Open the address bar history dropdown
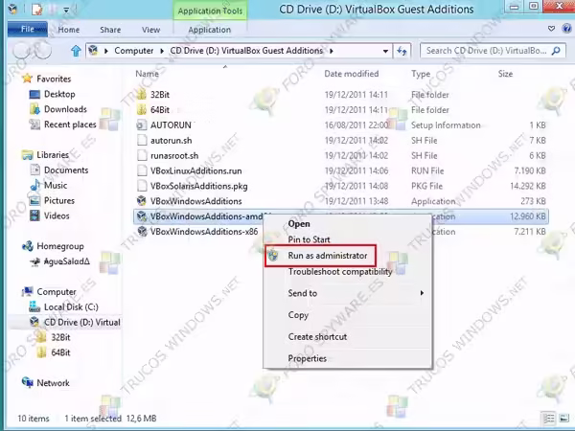Viewport: 575px width, 431px height. click(x=385, y=51)
